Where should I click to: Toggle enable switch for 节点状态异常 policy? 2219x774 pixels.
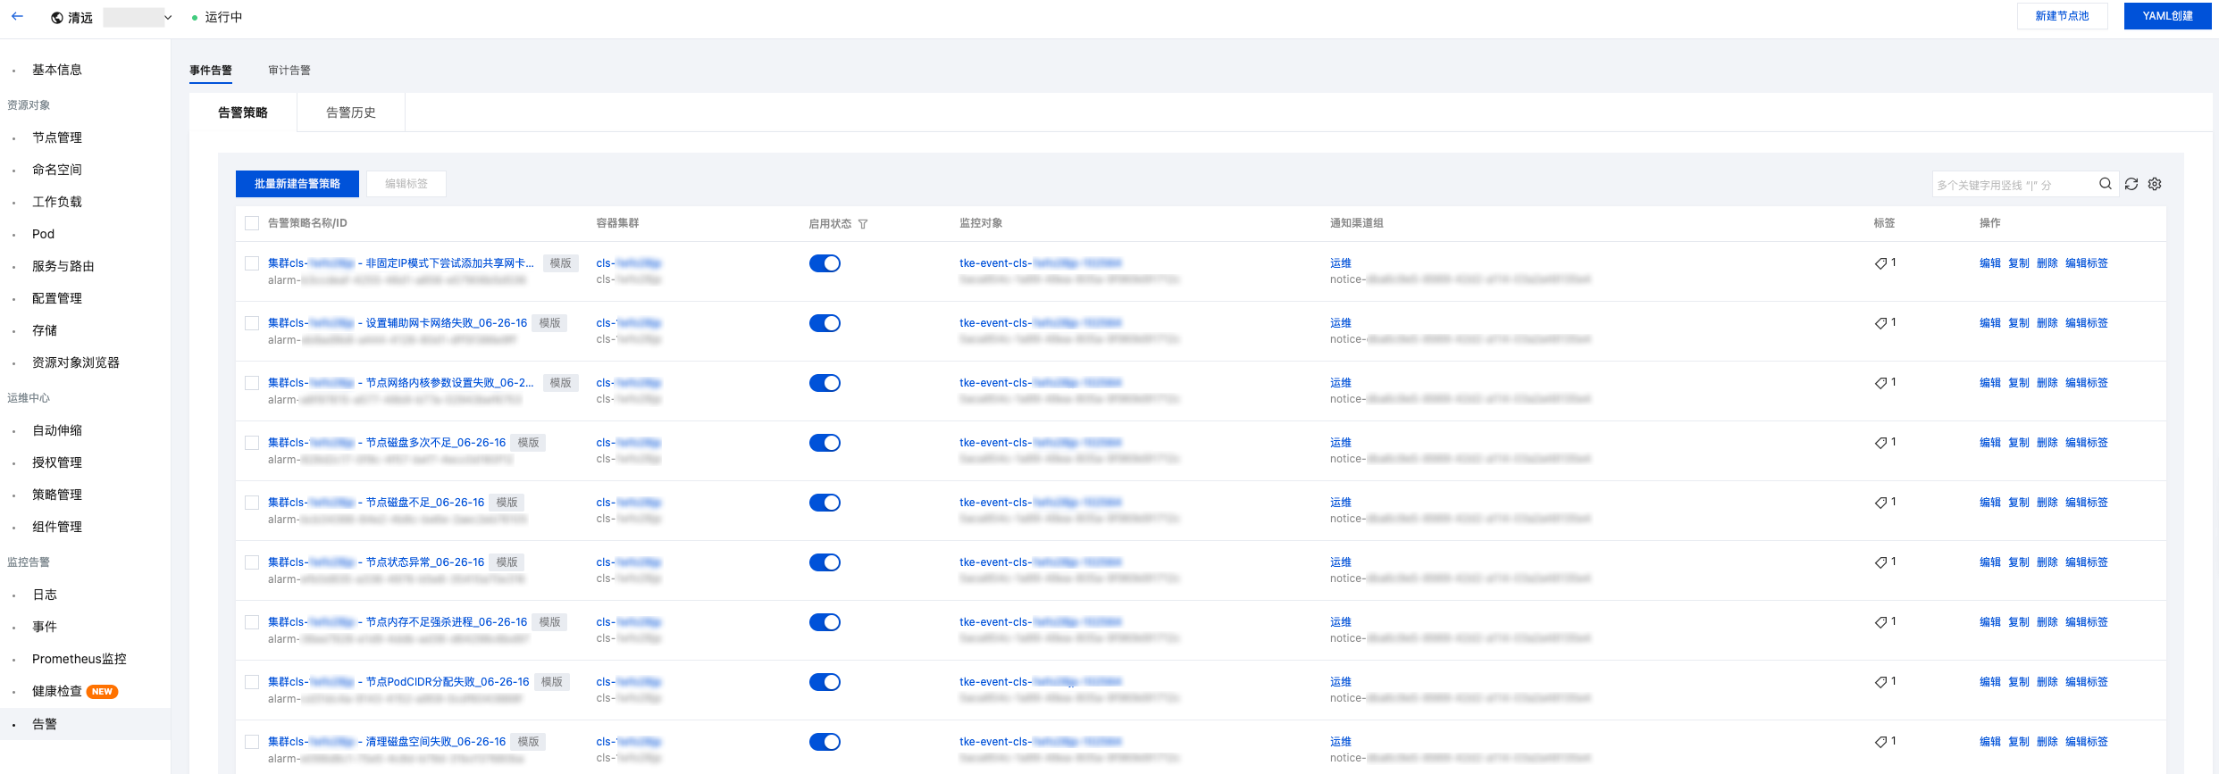point(825,562)
